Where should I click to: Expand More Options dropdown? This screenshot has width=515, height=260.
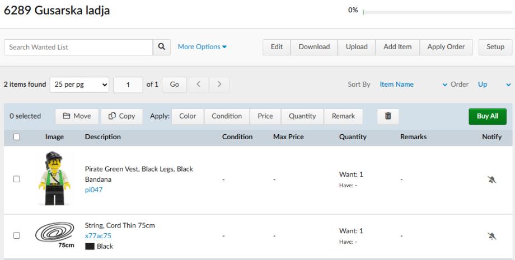[202, 47]
